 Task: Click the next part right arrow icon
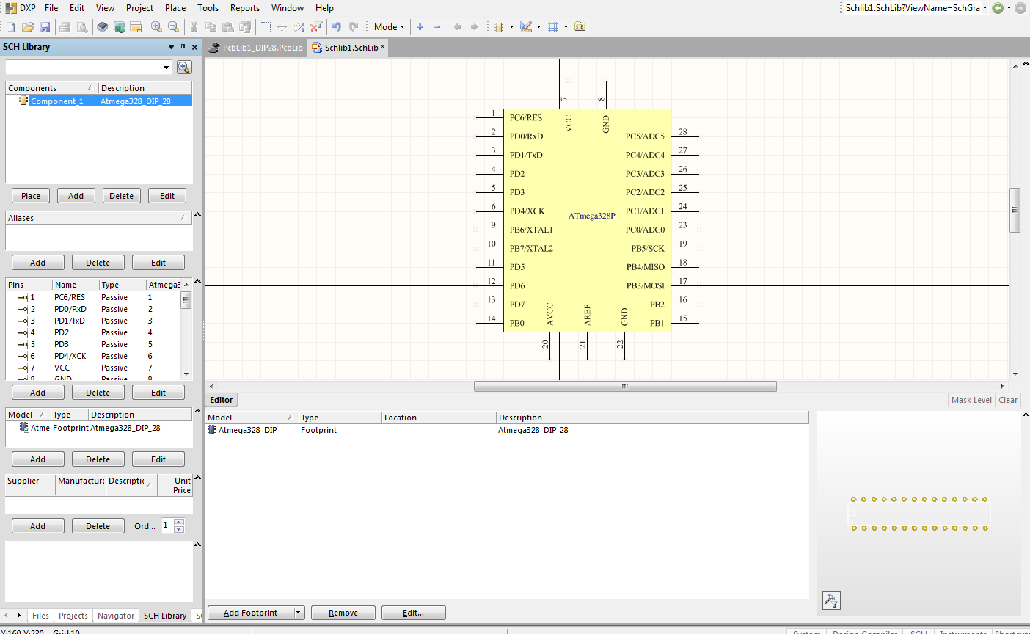[474, 27]
